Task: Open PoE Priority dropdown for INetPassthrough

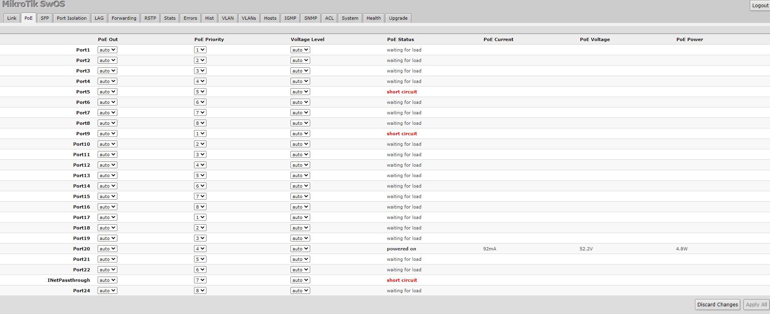Action: pos(200,280)
